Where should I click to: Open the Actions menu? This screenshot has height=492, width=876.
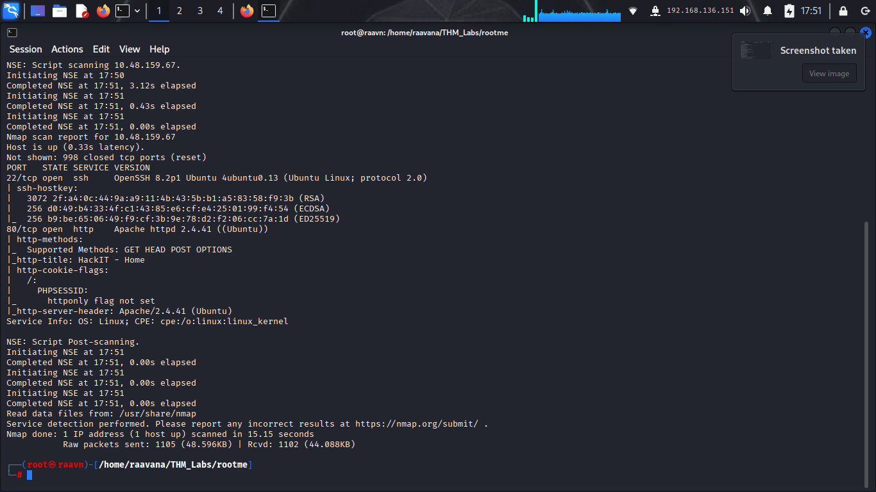point(67,49)
